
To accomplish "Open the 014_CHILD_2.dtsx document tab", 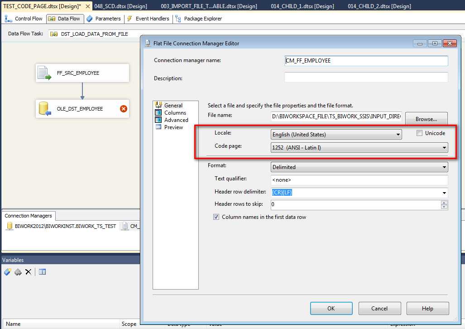I will [x=379, y=6].
